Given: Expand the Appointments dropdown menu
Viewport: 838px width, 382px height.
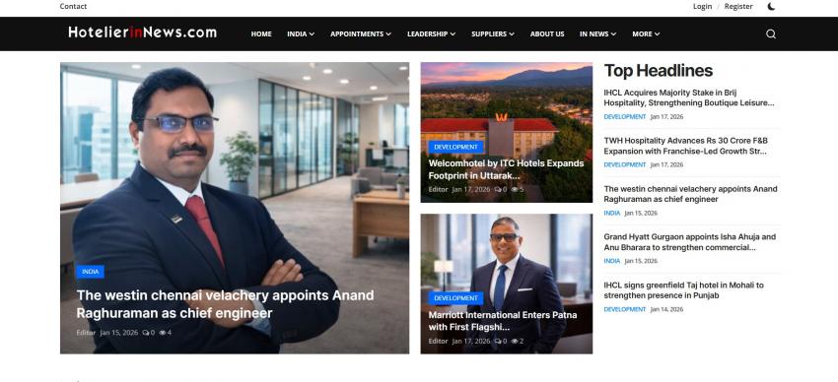Looking at the screenshot, I should click(x=361, y=34).
